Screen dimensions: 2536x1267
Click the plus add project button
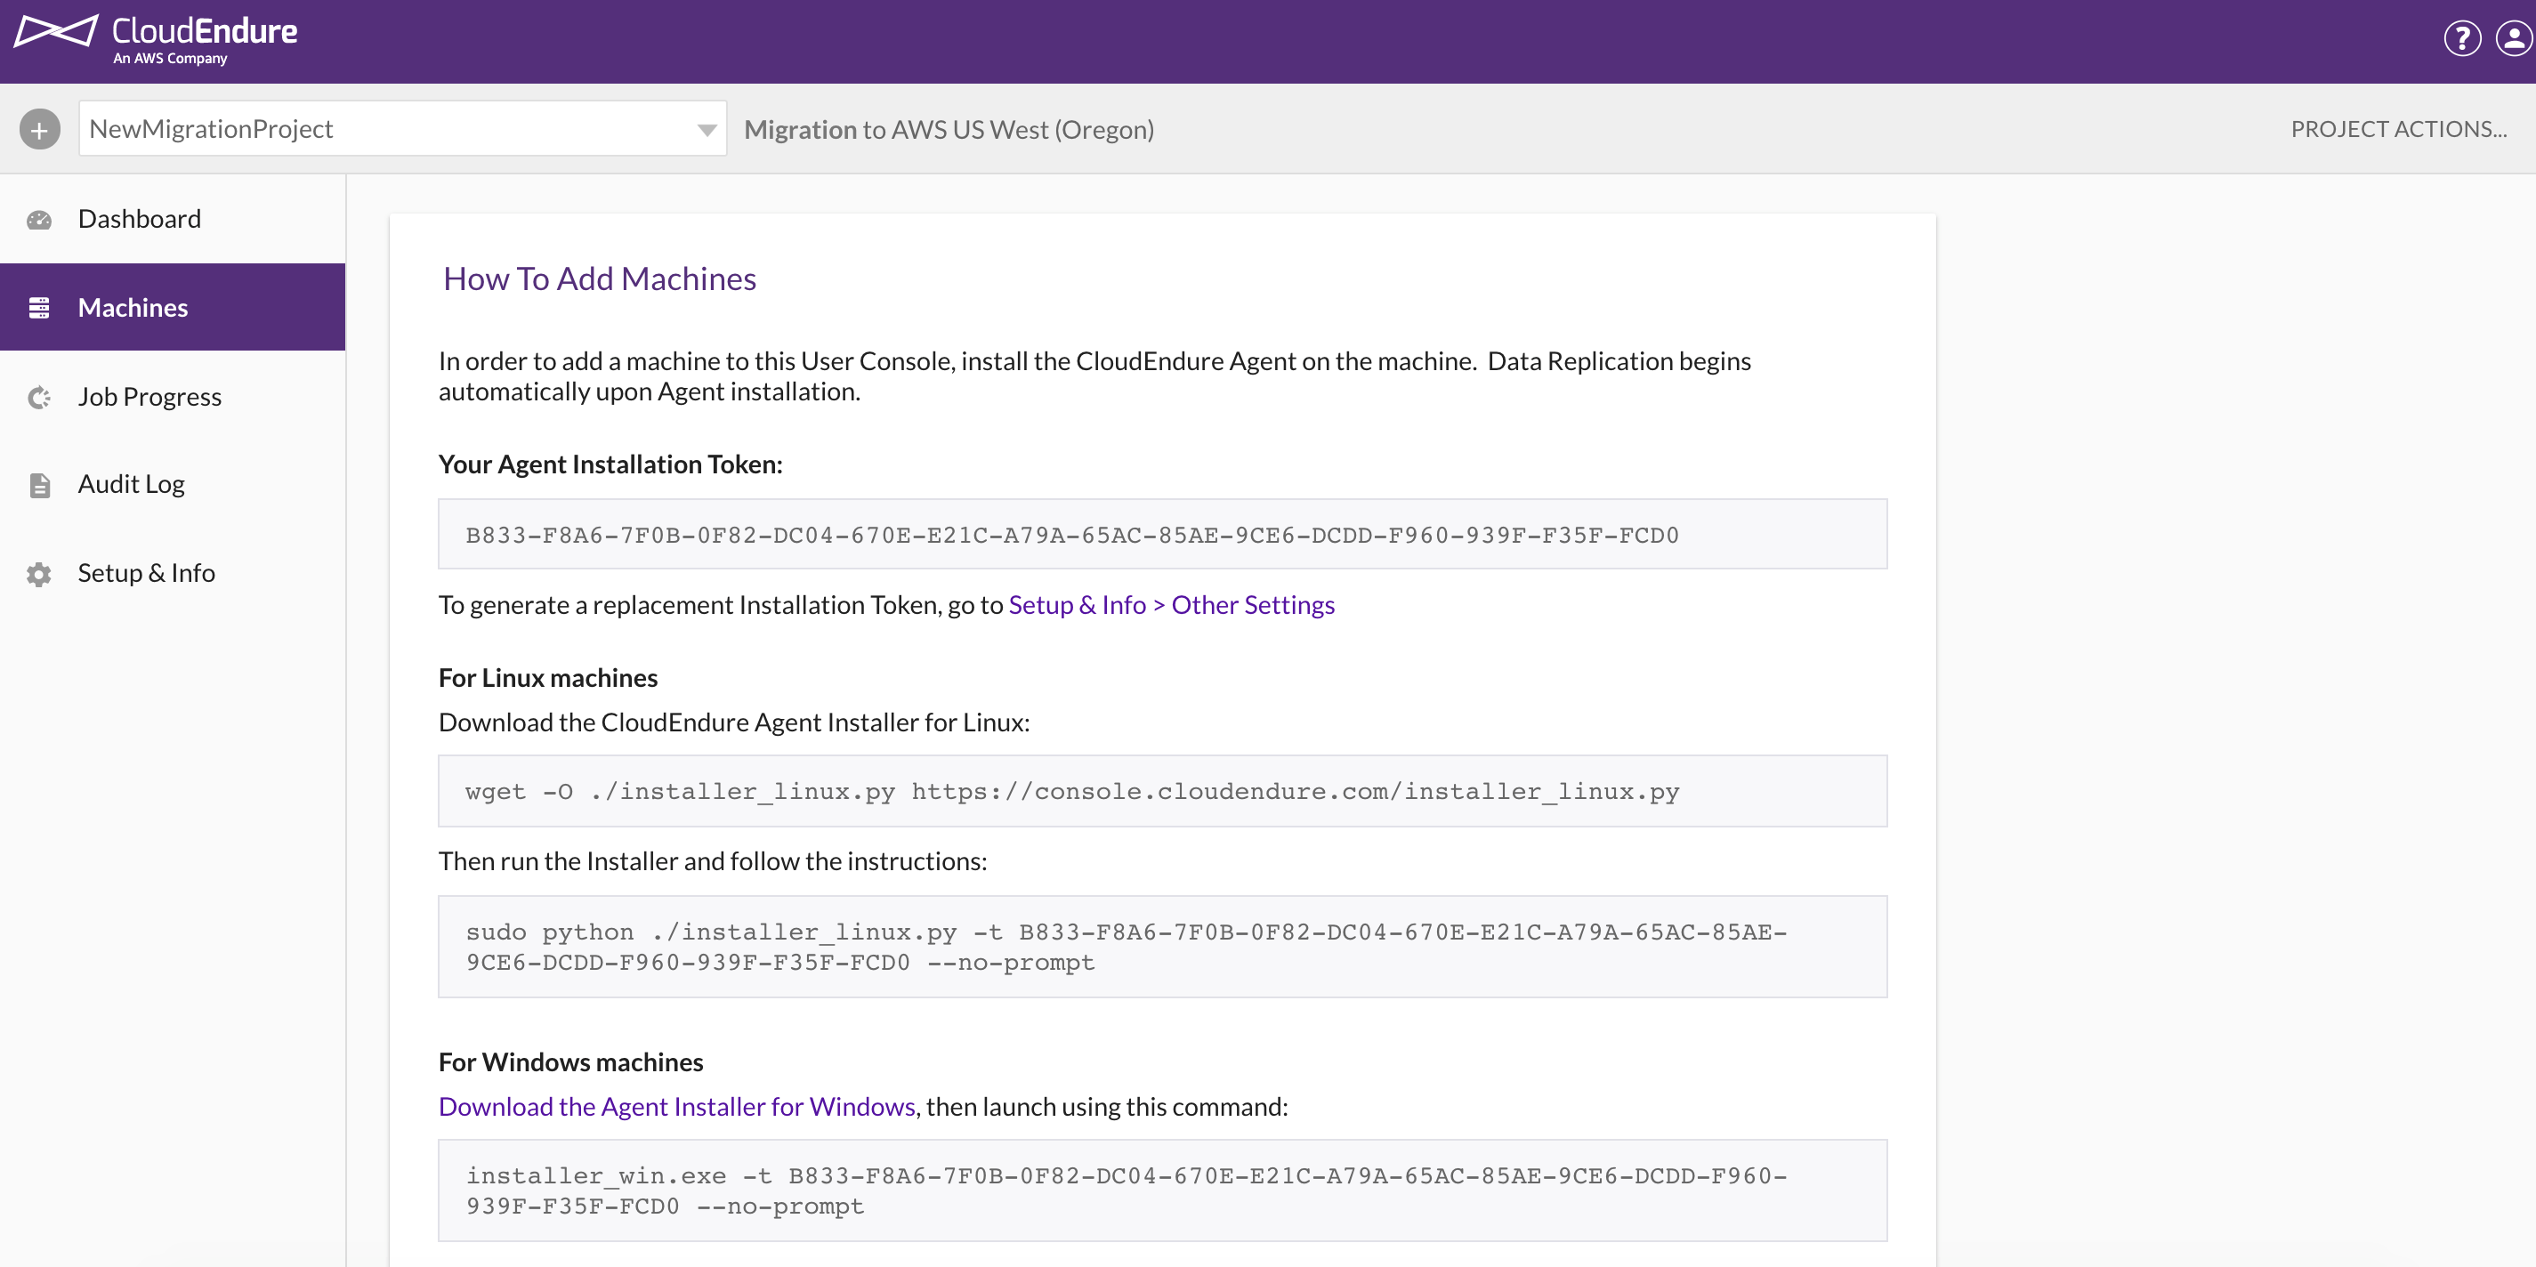(x=39, y=129)
